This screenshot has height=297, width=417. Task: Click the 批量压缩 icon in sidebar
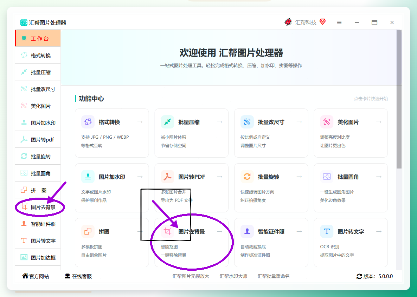24,72
